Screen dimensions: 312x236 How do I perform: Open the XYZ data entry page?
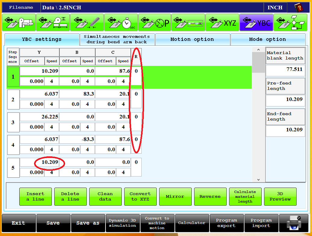click(222, 23)
